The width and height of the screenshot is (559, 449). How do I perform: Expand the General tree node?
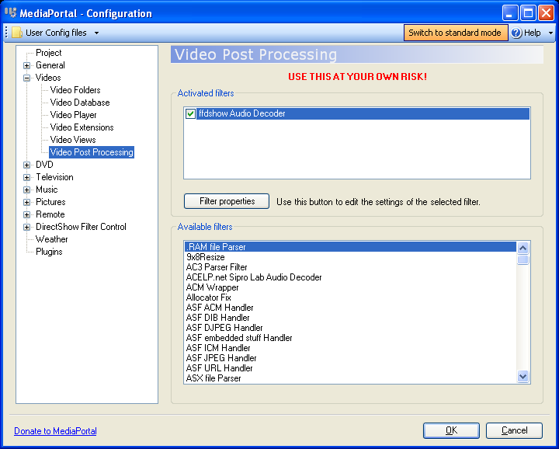[26, 65]
